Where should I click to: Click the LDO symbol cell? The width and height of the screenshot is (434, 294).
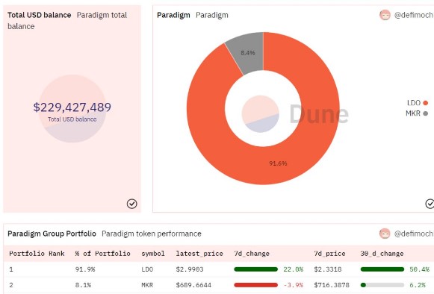point(147,269)
